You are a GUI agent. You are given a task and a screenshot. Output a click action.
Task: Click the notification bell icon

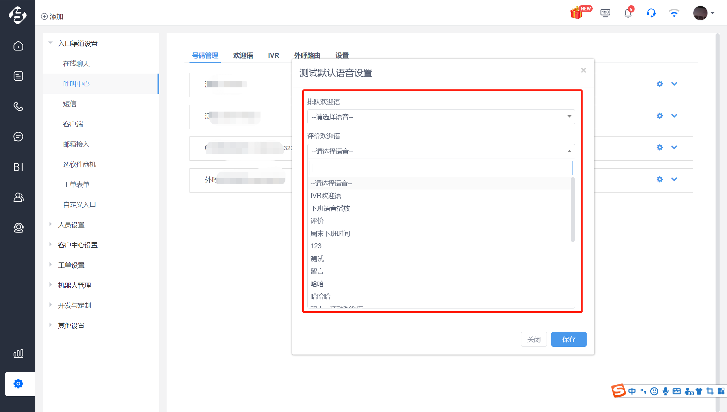[x=628, y=13]
